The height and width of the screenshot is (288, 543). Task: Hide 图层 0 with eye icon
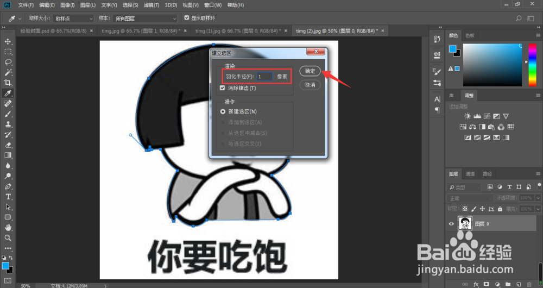pos(451,224)
